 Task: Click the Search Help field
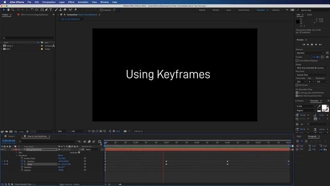coord(313,10)
